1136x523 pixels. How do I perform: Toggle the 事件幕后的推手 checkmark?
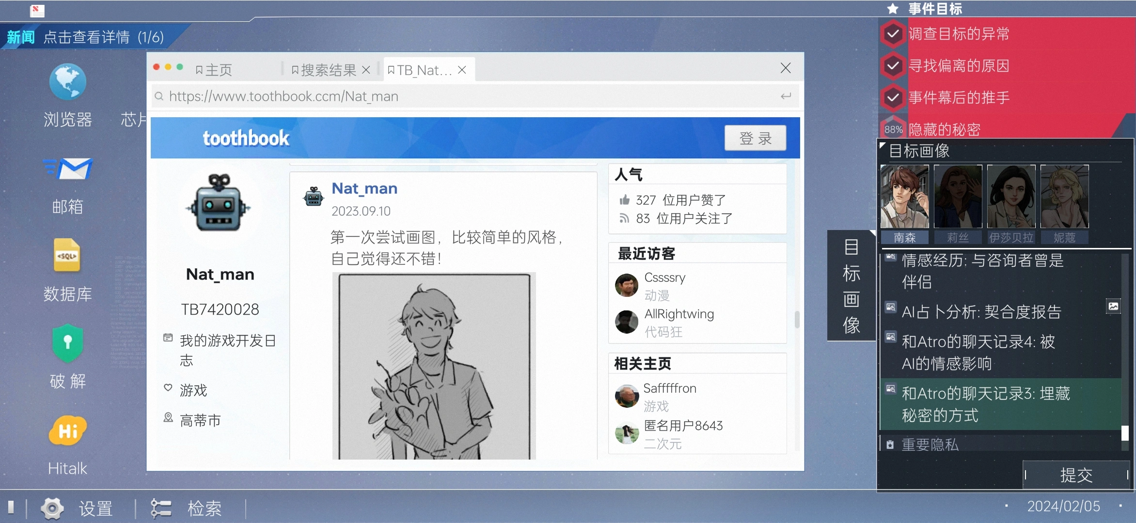[x=893, y=97]
